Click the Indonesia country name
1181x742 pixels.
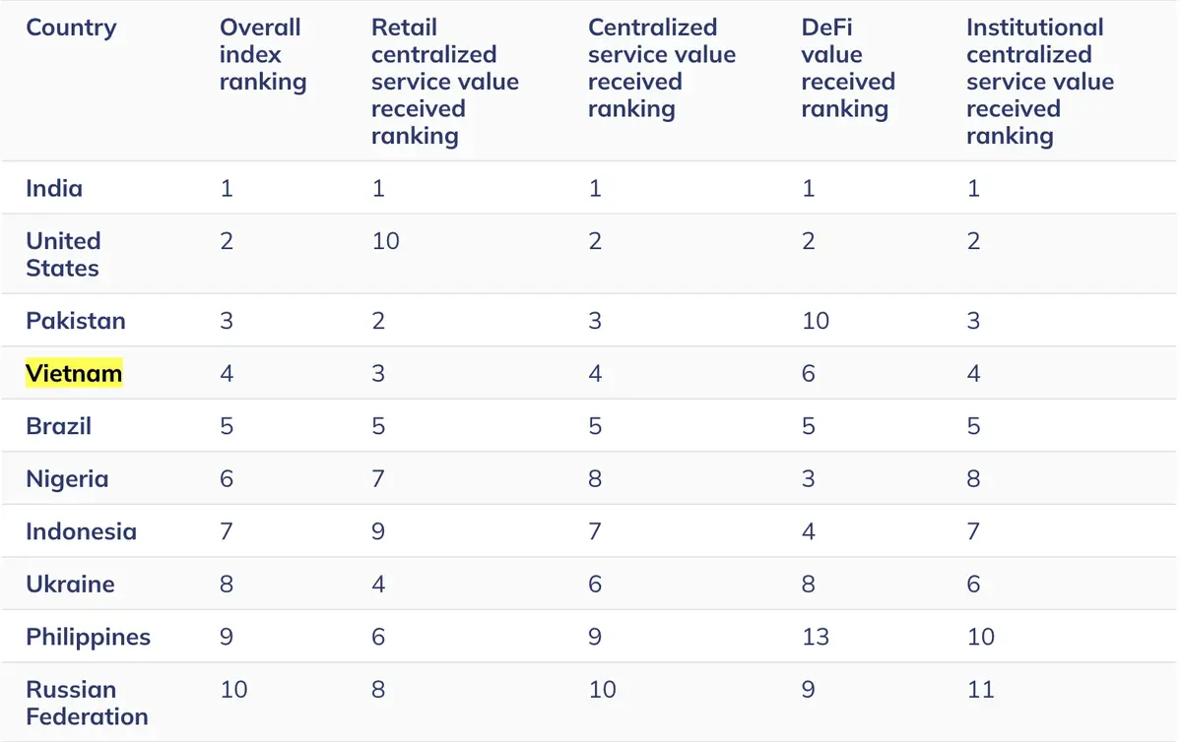pos(81,531)
